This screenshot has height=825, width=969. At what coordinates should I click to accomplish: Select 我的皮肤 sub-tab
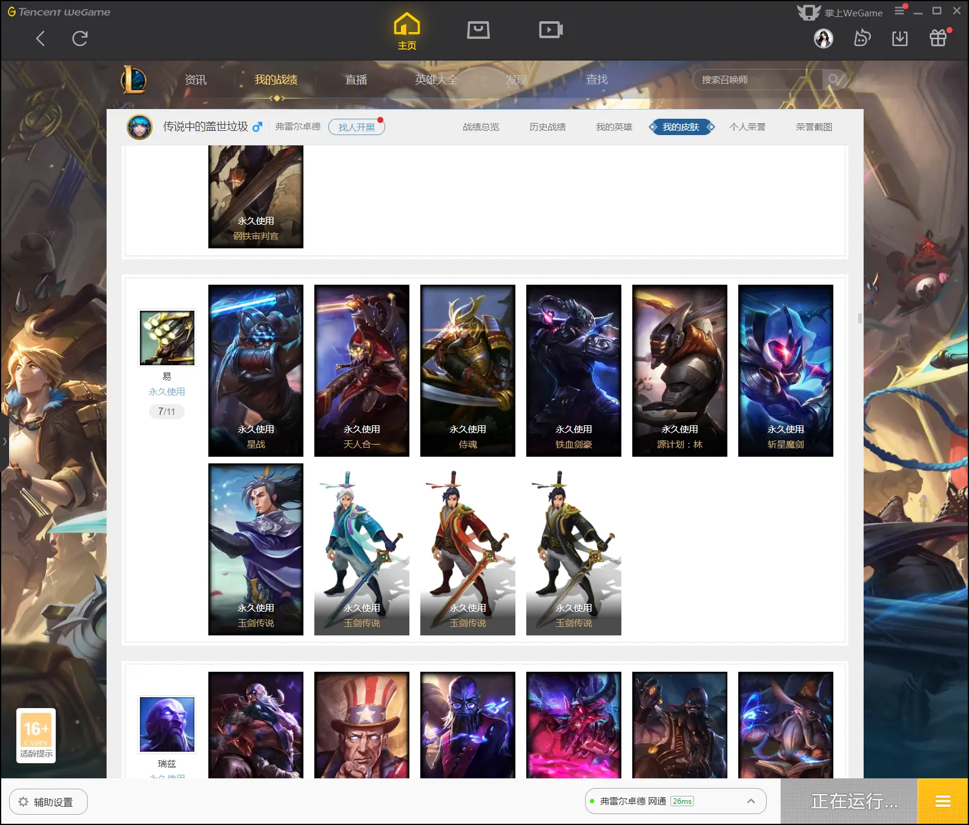point(681,127)
